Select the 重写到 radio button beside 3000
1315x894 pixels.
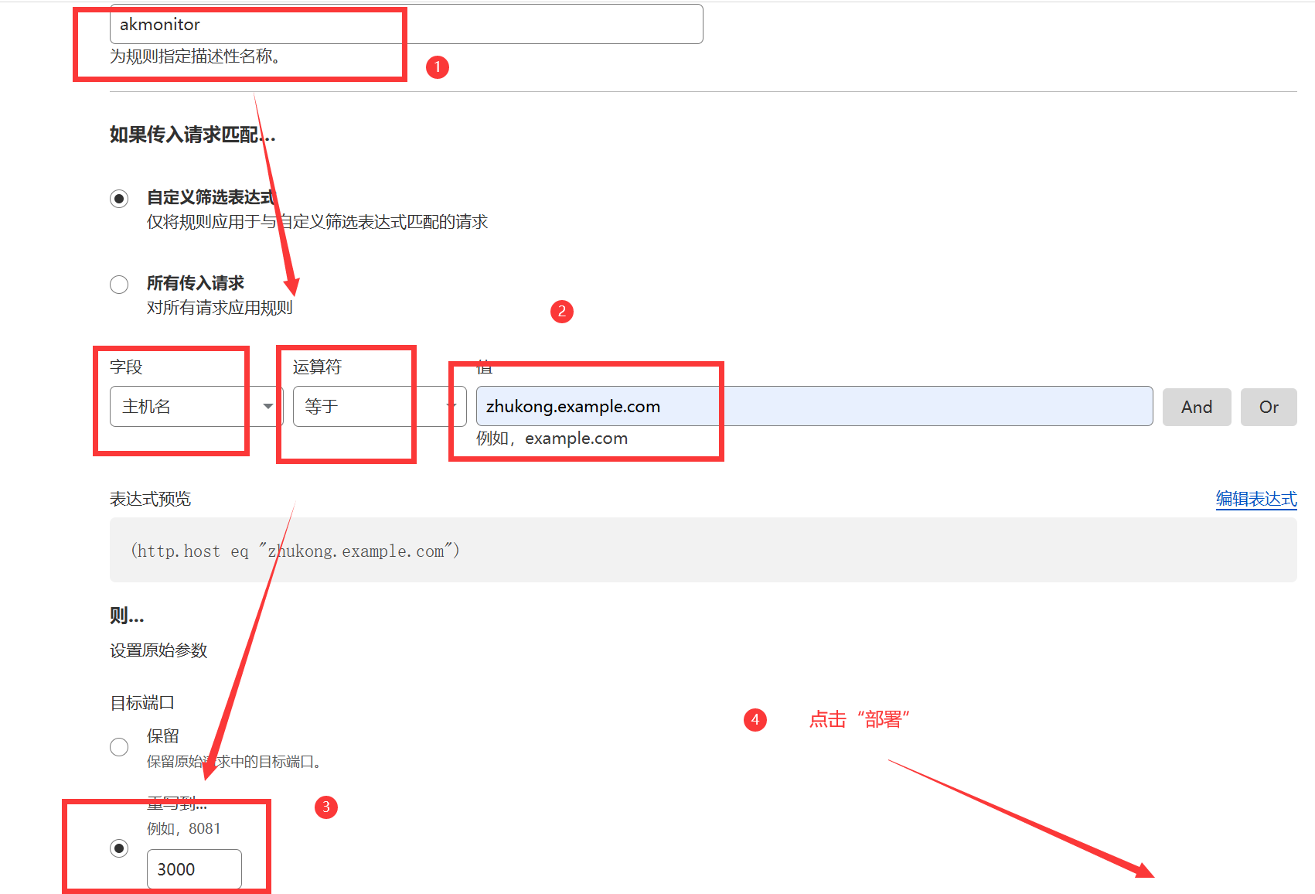119,848
